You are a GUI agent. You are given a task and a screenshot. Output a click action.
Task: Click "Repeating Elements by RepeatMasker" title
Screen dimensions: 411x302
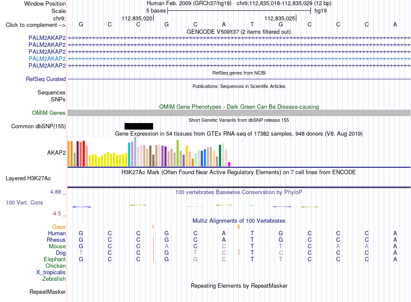coord(239,286)
